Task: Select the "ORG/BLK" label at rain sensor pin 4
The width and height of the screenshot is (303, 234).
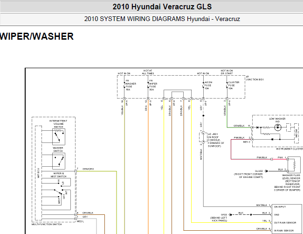Action: pyautogui.click(x=262, y=229)
